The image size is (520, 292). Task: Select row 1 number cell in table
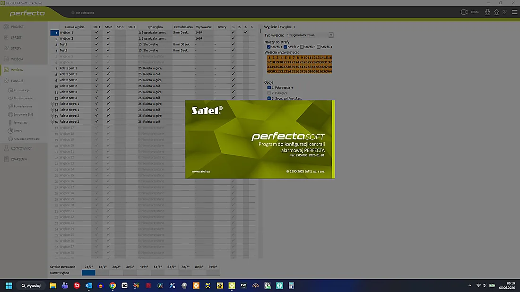(x=54, y=33)
